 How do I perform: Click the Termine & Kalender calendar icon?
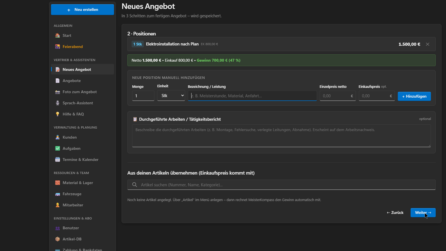click(57, 160)
